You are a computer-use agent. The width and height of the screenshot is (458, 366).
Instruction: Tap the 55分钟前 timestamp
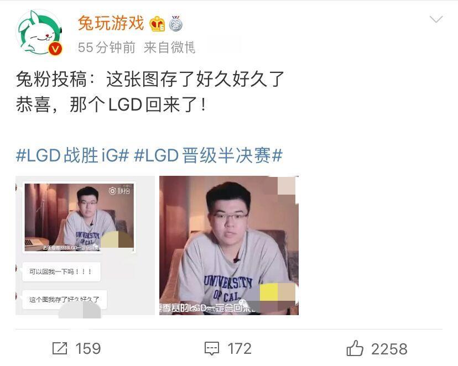(x=107, y=48)
